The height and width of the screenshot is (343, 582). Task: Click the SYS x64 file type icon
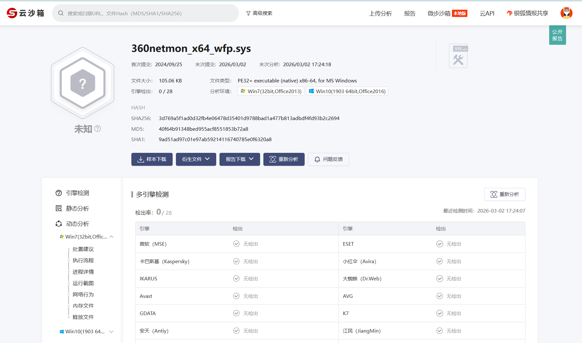tap(458, 56)
